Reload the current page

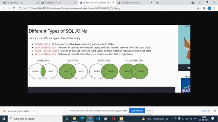click(x=14, y=8)
